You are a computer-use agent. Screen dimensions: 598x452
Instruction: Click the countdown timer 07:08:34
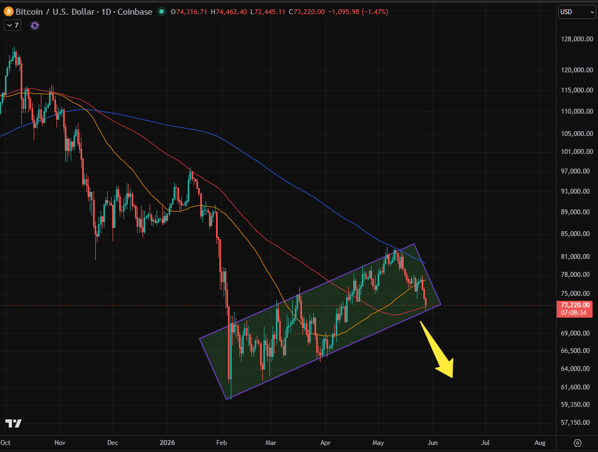[574, 313]
